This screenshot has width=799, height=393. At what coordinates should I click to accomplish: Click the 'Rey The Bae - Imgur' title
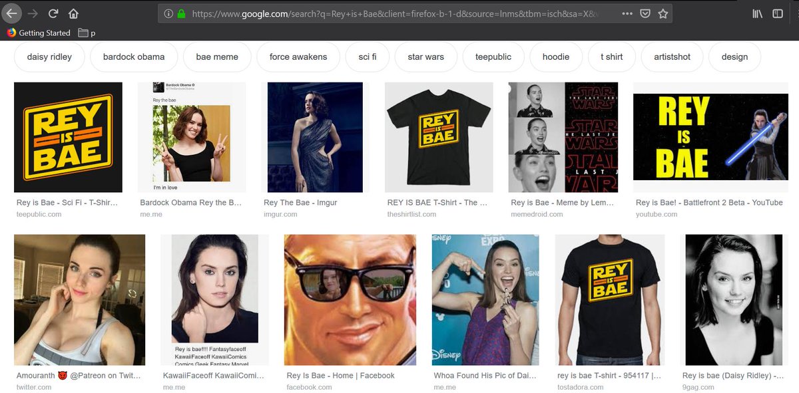pos(300,203)
